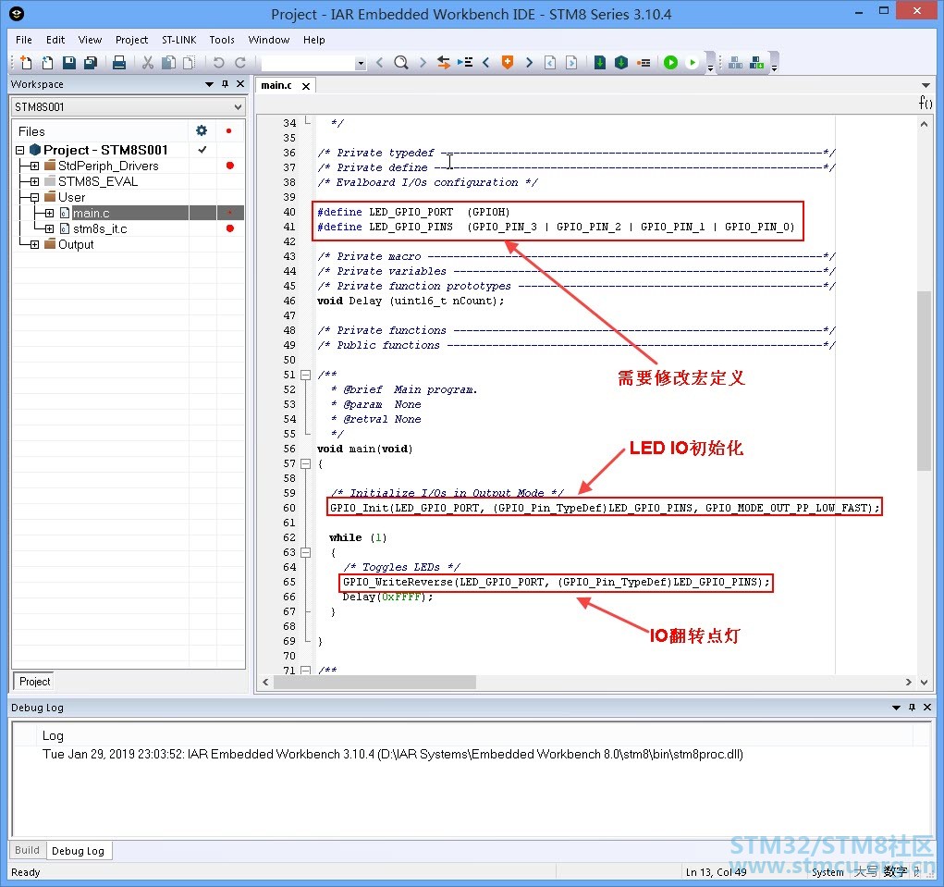Navigate forward in document history
The width and height of the screenshot is (944, 887).
click(572, 63)
